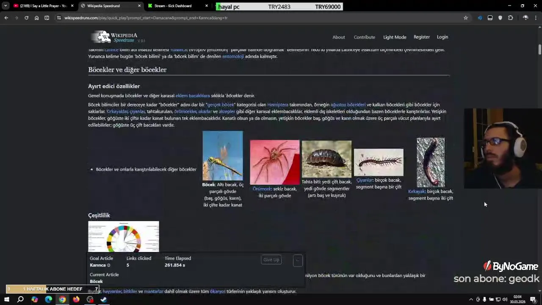Bookmark this page with star icon
Viewport: 542px width, 305px height.
click(x=466, y=18)
